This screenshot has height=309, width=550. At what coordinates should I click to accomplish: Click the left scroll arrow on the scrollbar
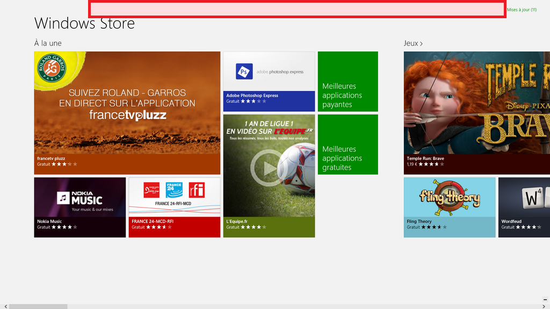(5, 306)
